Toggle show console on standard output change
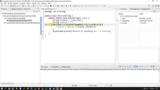This screenshot has width=160, height=90. [134, 66]
